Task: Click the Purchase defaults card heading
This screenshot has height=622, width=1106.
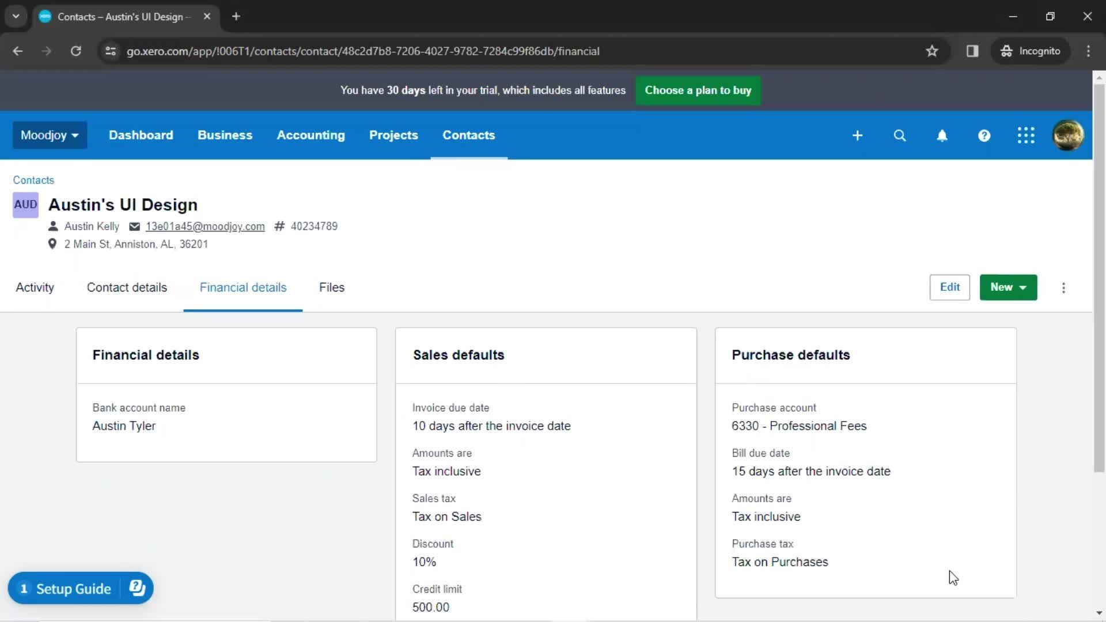Action: [790, 355]
